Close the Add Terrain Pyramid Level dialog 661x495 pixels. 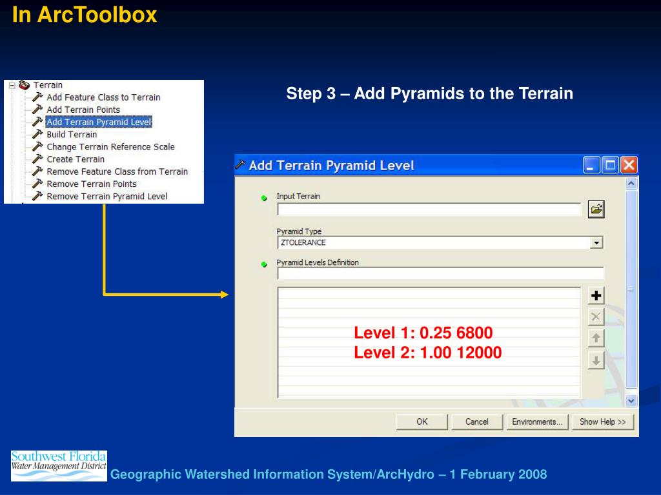(x=629, y=165)
